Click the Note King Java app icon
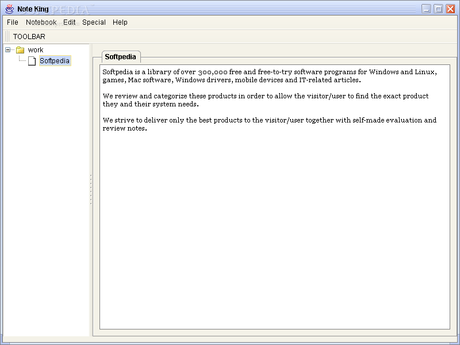The image size is (460, 345). 10,9
